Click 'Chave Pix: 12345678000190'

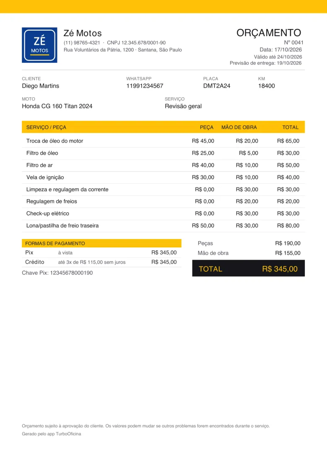(57, 273)
